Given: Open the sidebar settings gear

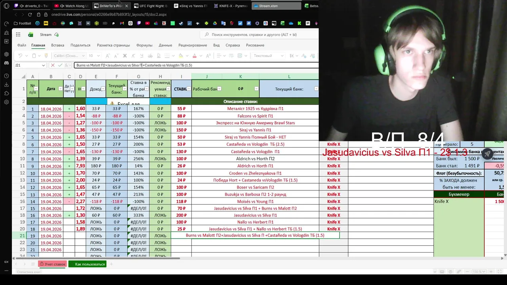Looking at the screenshot, I should click(x=6, y=102).
